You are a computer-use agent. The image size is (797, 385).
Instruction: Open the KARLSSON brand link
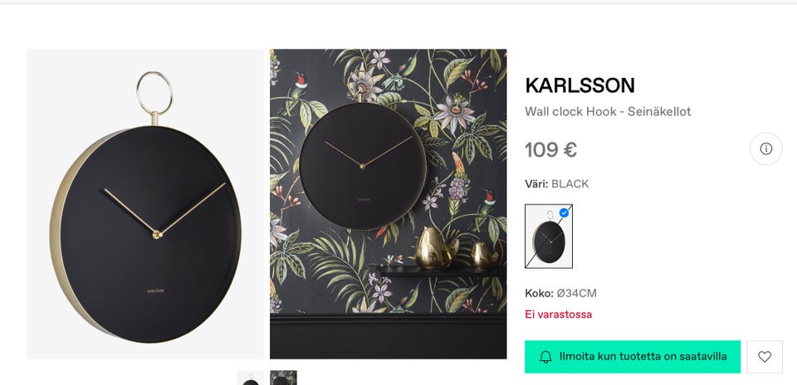coord(579,85)
